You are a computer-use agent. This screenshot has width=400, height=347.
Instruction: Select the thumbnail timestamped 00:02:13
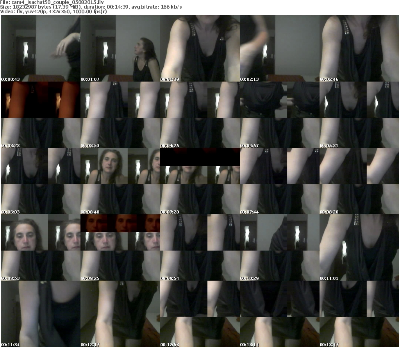280,48
